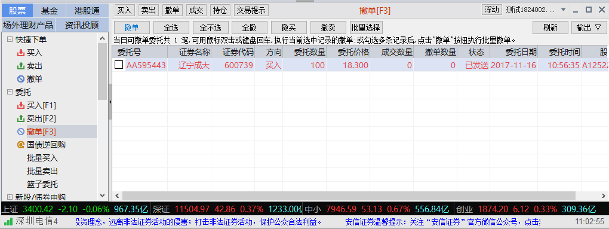The height and width of the screenshot is (229, 609).
Task: Click the green 卖出 icon under 快捷下单
Action: 20,66
